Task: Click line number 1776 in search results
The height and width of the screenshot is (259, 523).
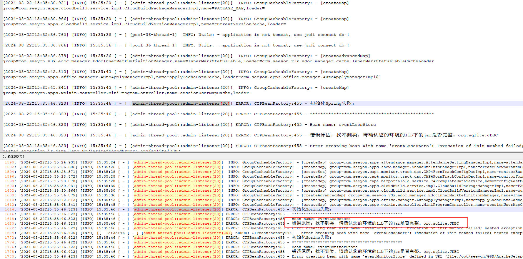Action: (x=10, y=247)
